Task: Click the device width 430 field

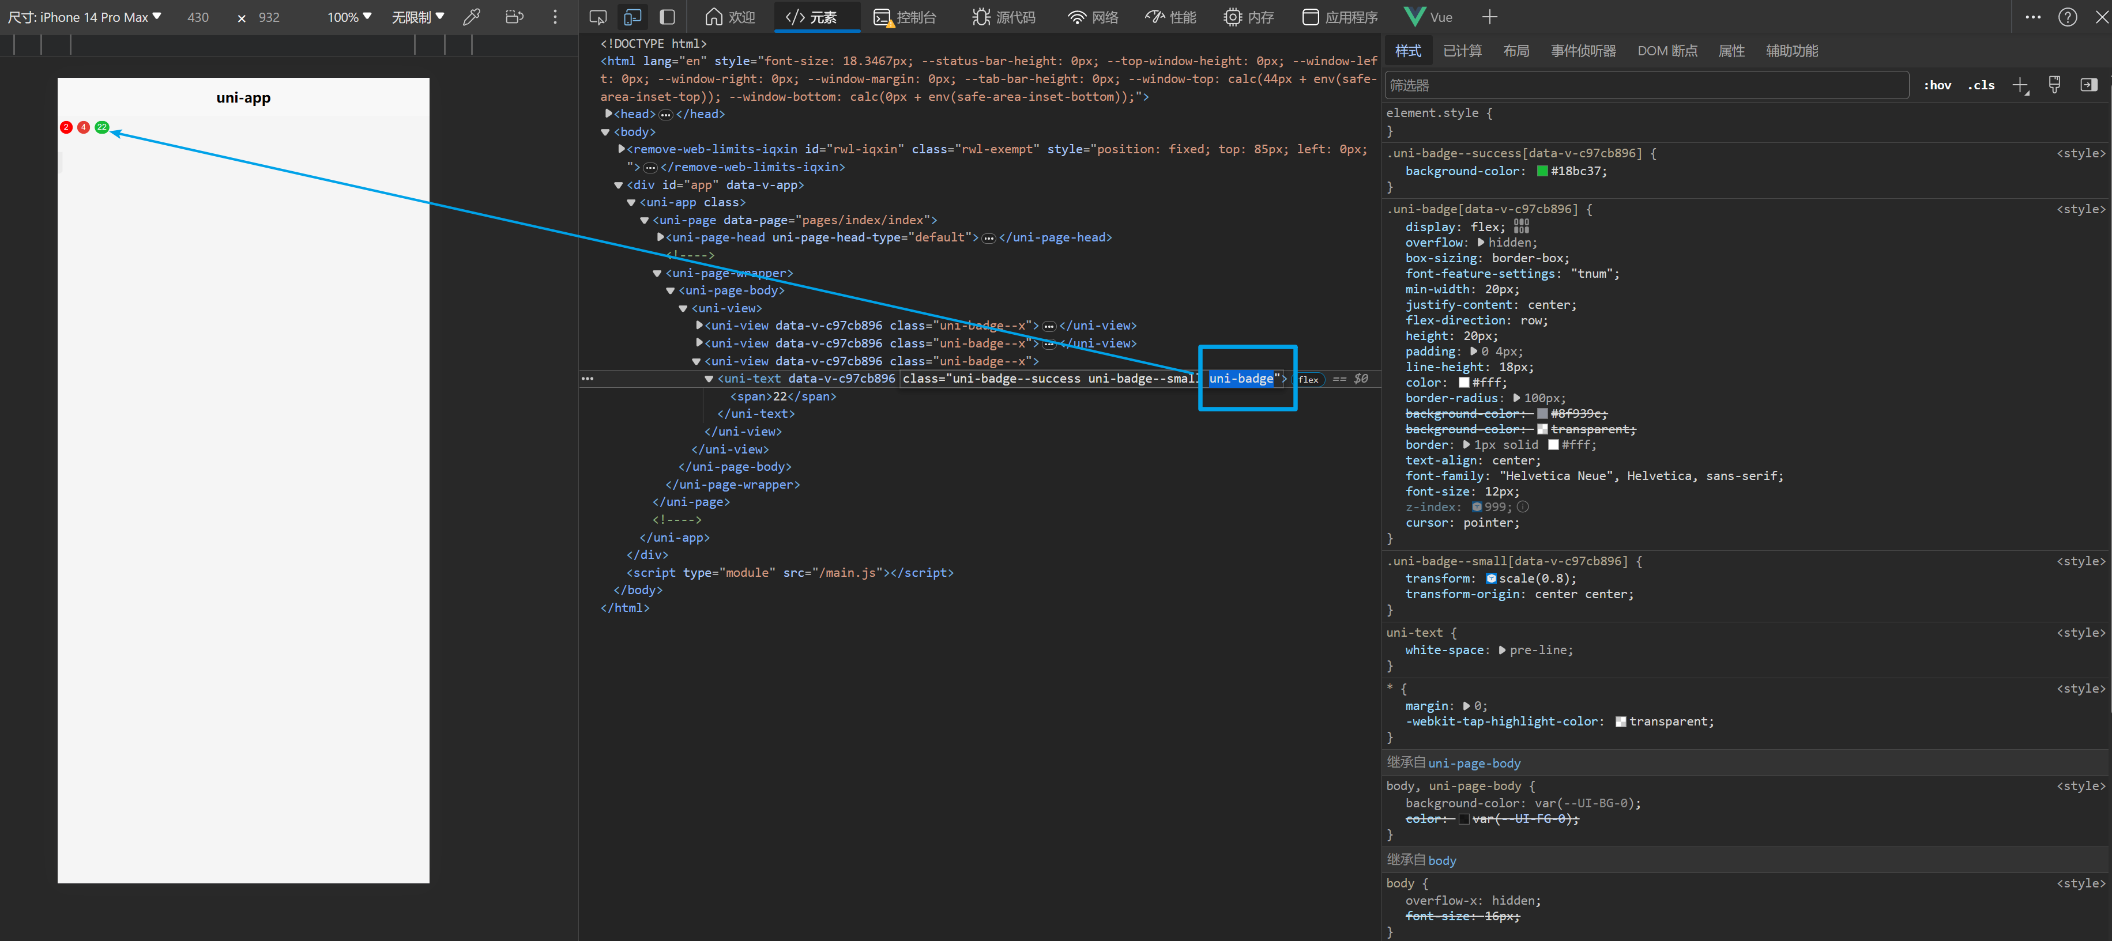Action: [198, 17]
